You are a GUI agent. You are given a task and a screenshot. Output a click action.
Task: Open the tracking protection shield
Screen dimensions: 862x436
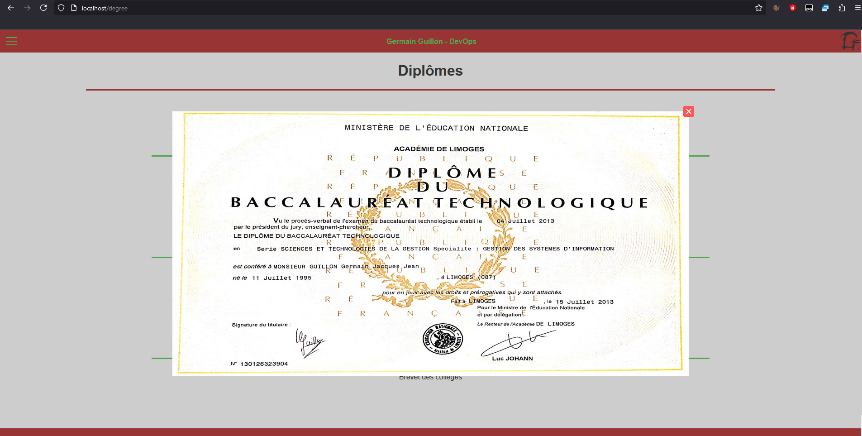tap(61, 8)
